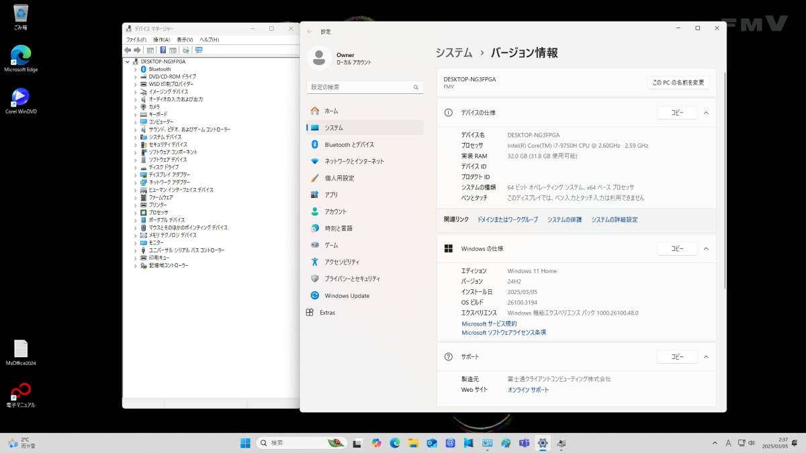The image size is (806, 453).
Task: Open Microsoft Teams from the taskbar
Action: click(x=525, y=443)
